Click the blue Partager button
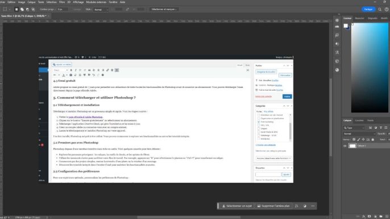 coord(368,9)
